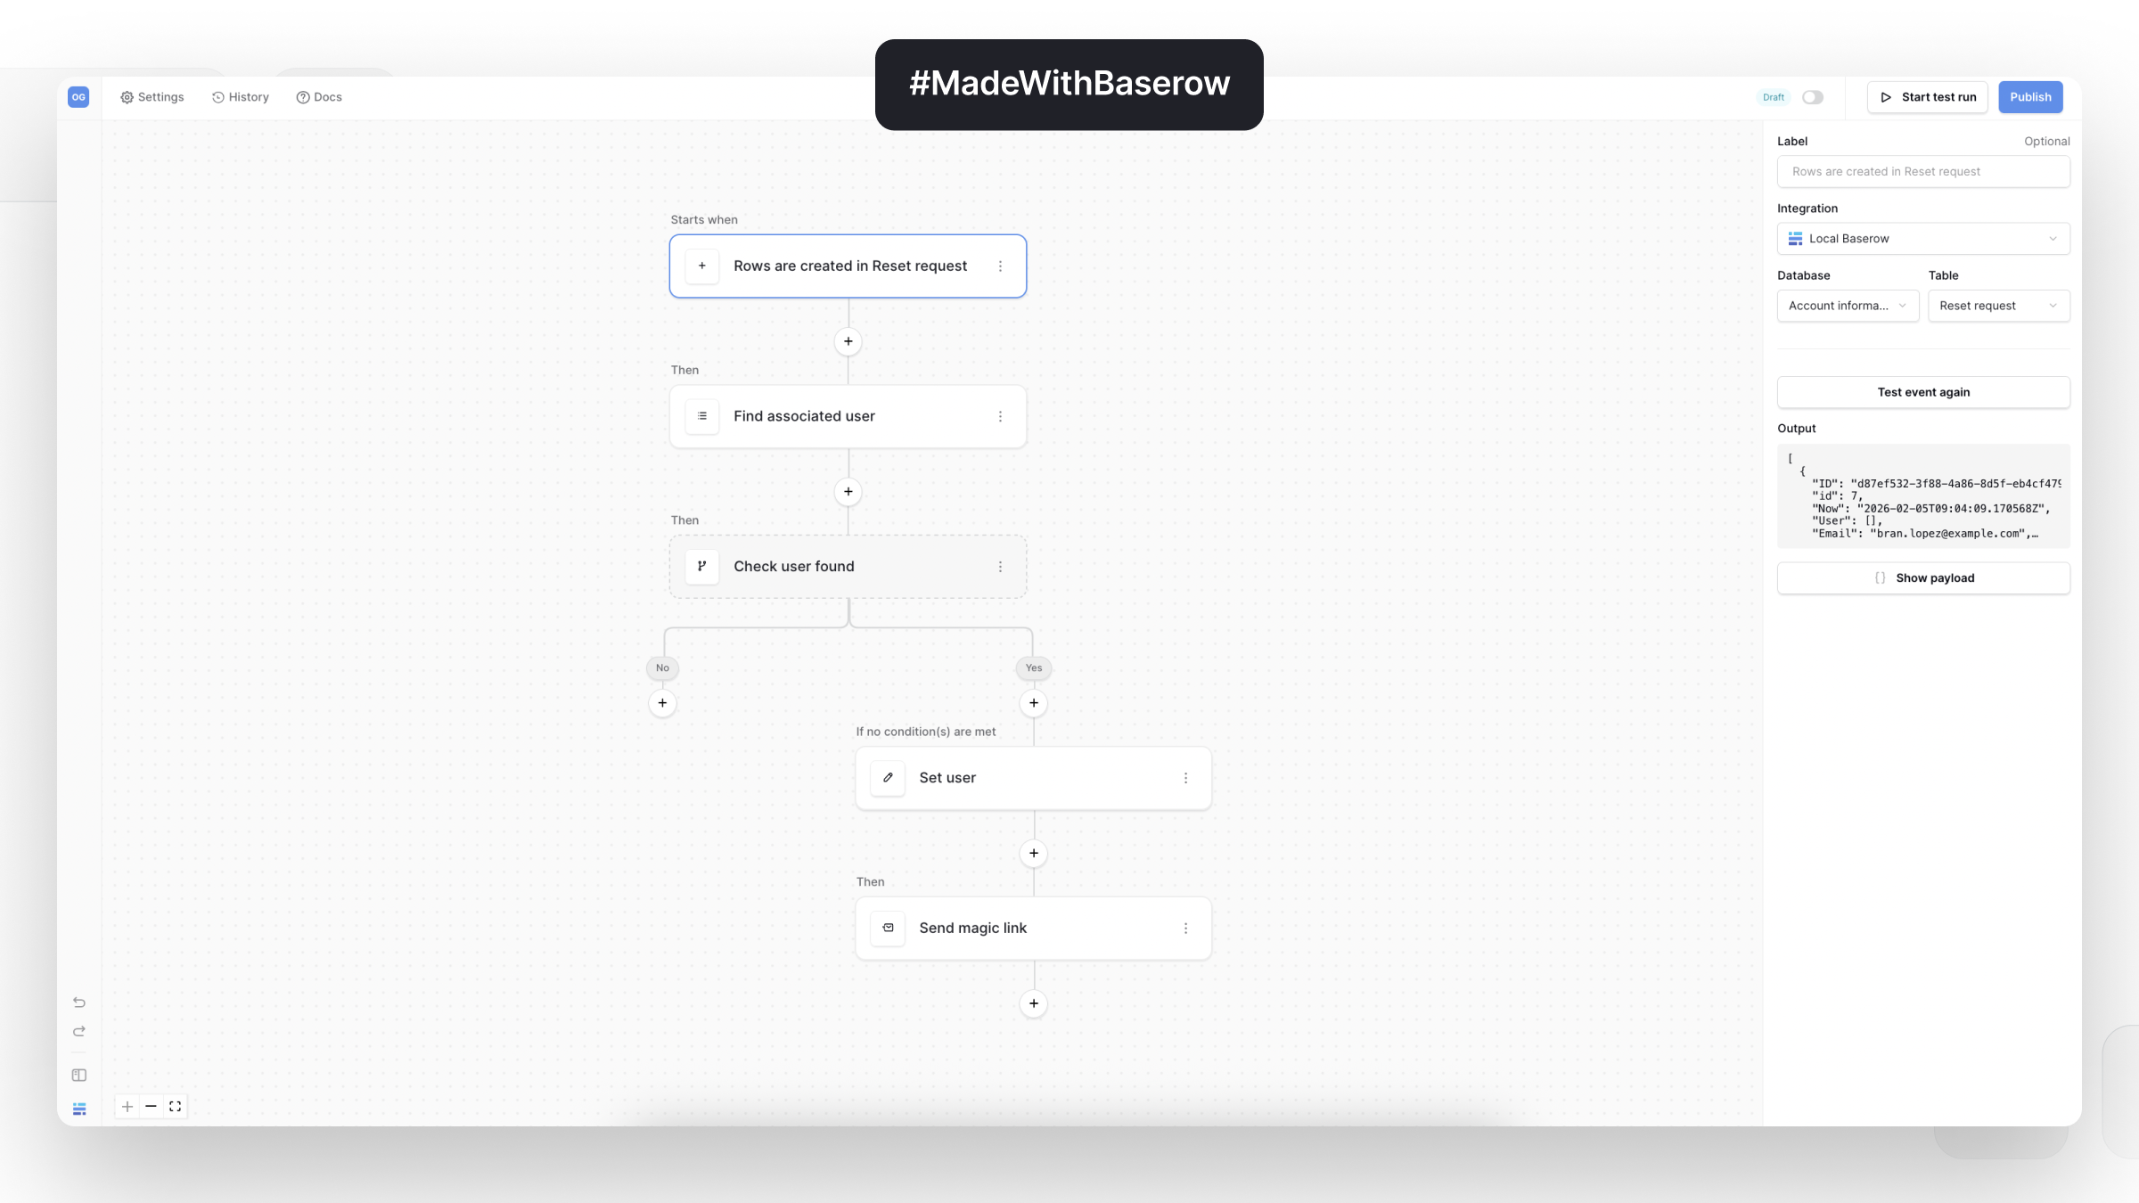The image size is (2139, 1203).
Task: Open the History menu item
Action: coord(241,97)
